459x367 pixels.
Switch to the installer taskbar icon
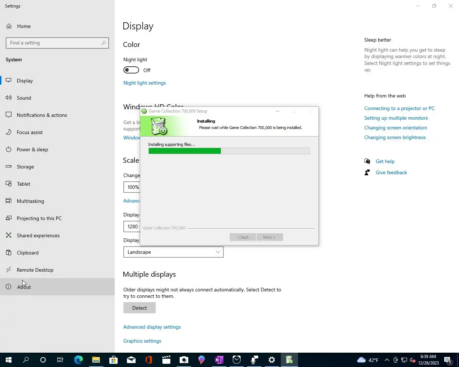[289, 360]
